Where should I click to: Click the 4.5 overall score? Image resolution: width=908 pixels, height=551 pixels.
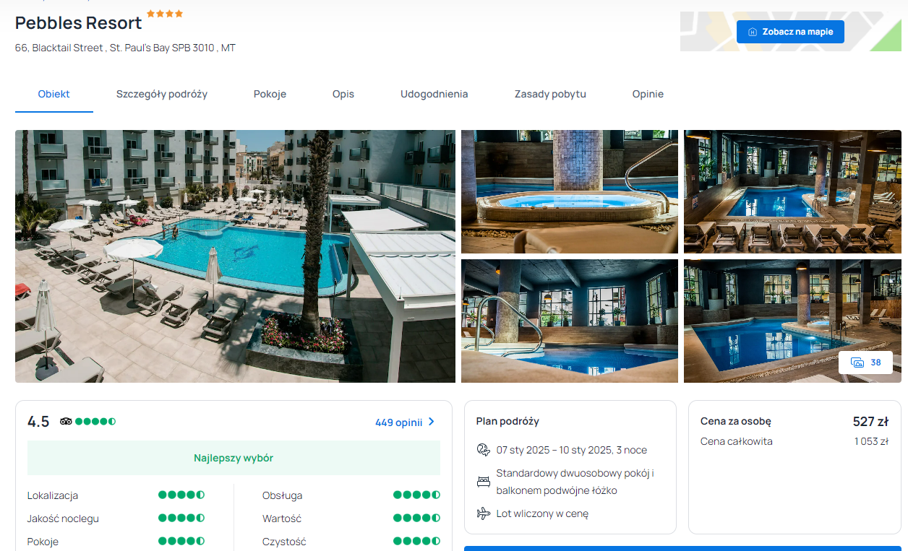click(x=38, y=422)
